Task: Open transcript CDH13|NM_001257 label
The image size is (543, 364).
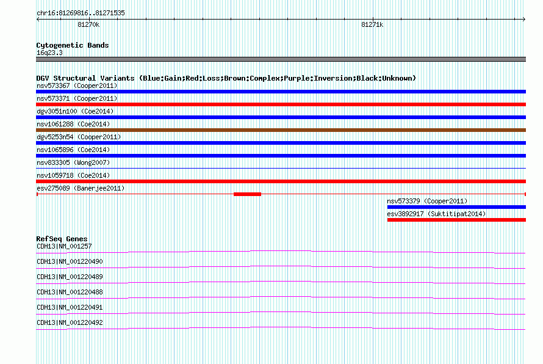Action: pos(64,247)
